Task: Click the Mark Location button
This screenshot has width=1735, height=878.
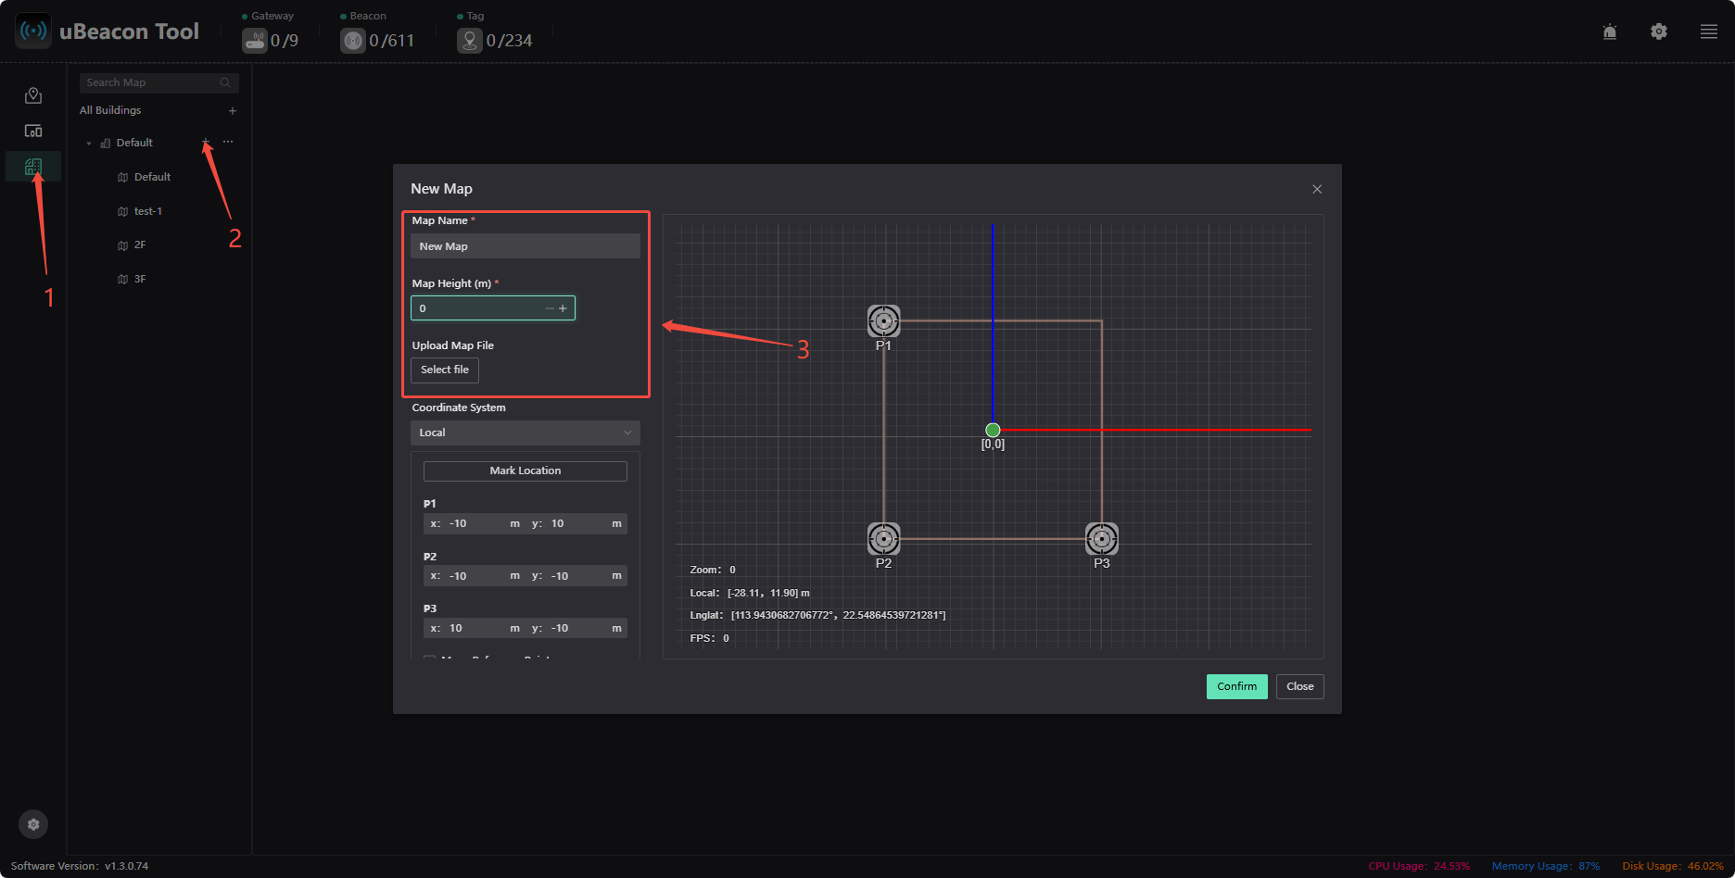Action: [x=526, y=470]
